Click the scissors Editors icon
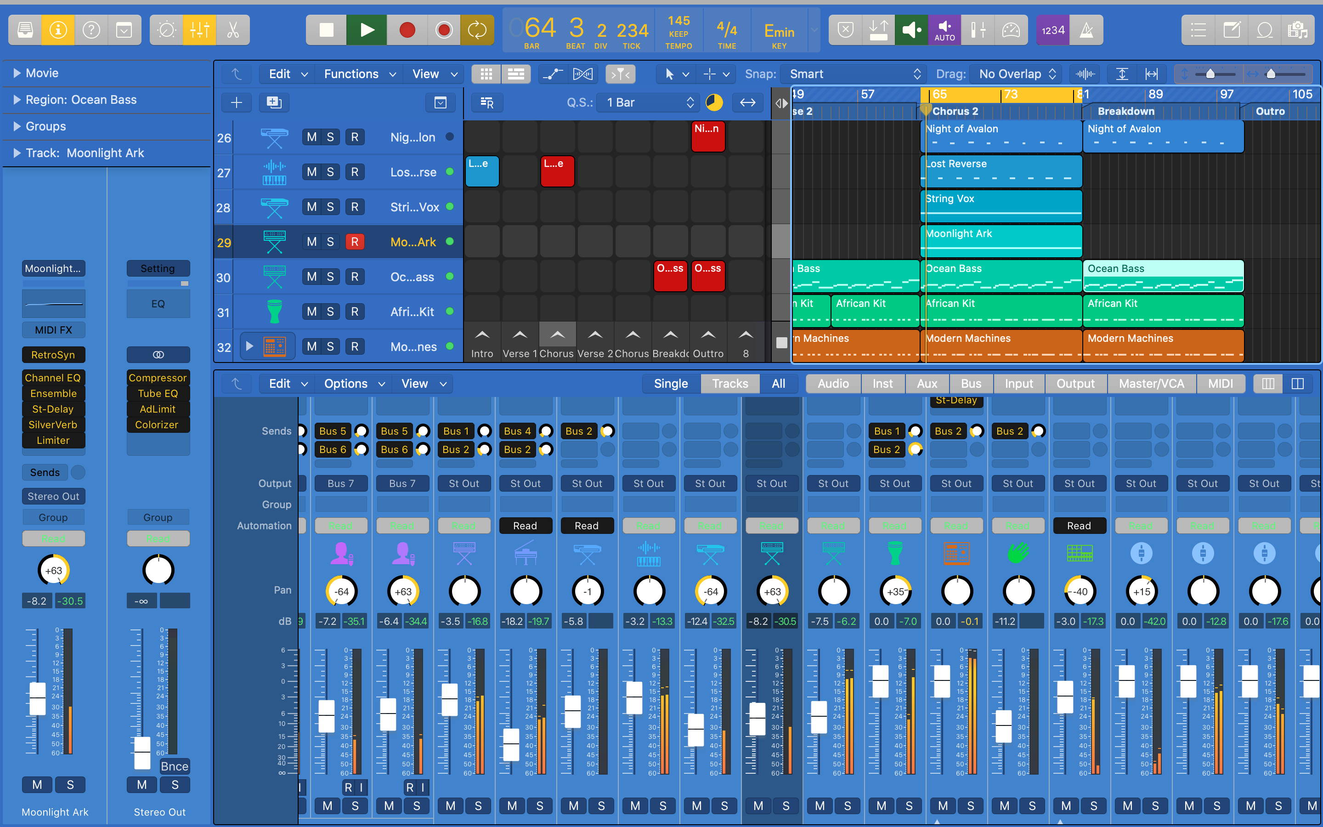Viewport: 1323px width, 827px height. pos(233,30)
